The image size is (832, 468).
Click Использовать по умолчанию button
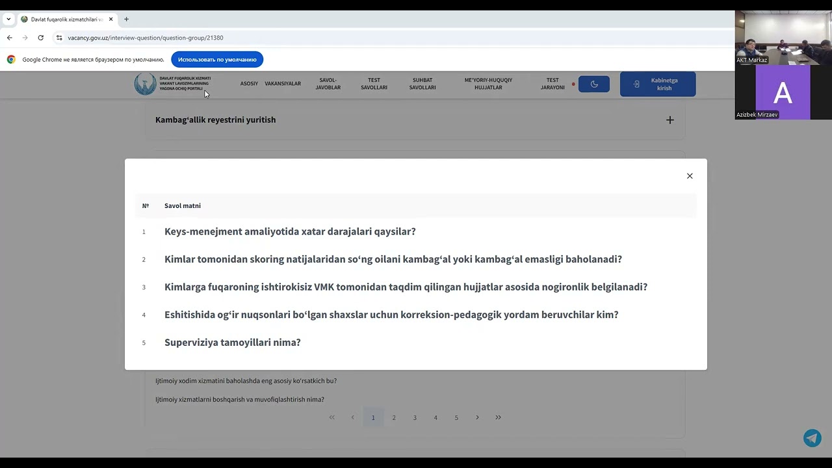[217, 59]
